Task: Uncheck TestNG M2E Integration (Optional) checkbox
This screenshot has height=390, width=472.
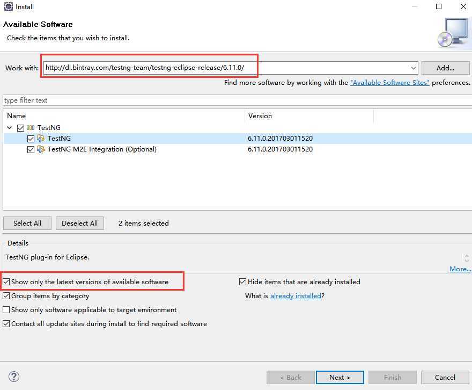Action: (x=31, y=149)
